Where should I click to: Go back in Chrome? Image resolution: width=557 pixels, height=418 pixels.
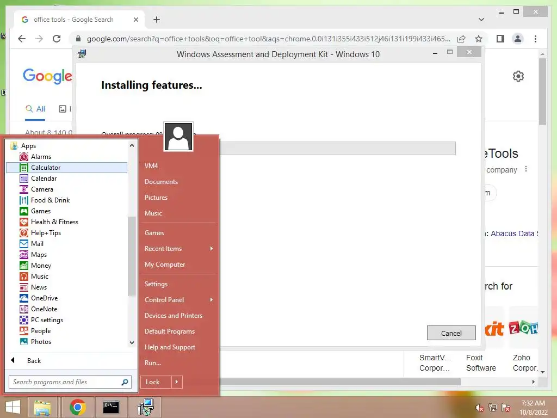click(x=22, y=39)
